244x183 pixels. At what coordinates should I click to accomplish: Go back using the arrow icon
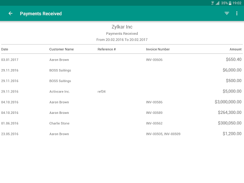10,13
